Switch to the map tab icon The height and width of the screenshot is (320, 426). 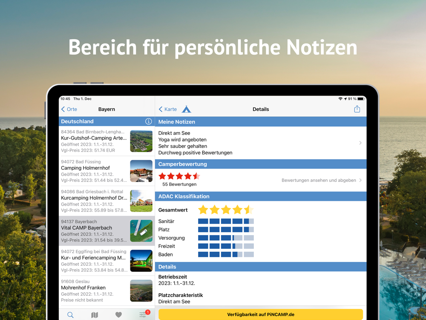(95, 315)
